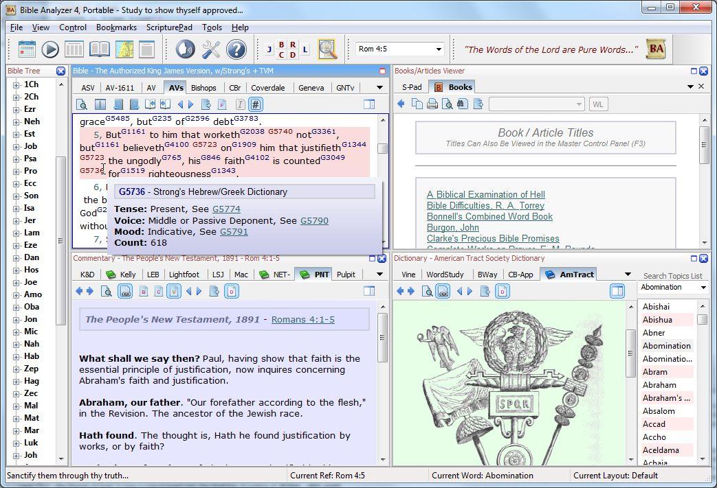
Task: Open the Books viewer tabs overflow arrow
Action: (x=690, y=86)
